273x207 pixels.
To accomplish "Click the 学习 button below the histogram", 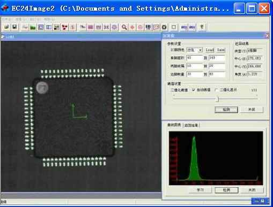I will pyautogui.click(x=200, y=190).
